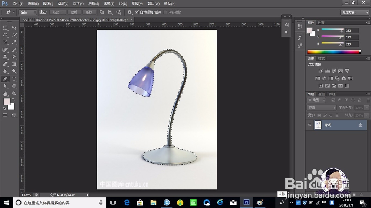The image size is (371, 208).
Task: Select the Zoom tool
Action: (14, 94)
